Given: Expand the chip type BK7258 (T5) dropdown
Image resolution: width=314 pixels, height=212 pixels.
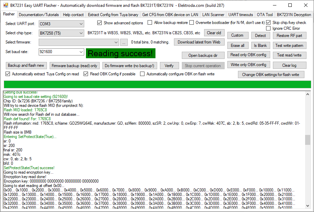Looking at the screenshot, I should tap(81, 33).
